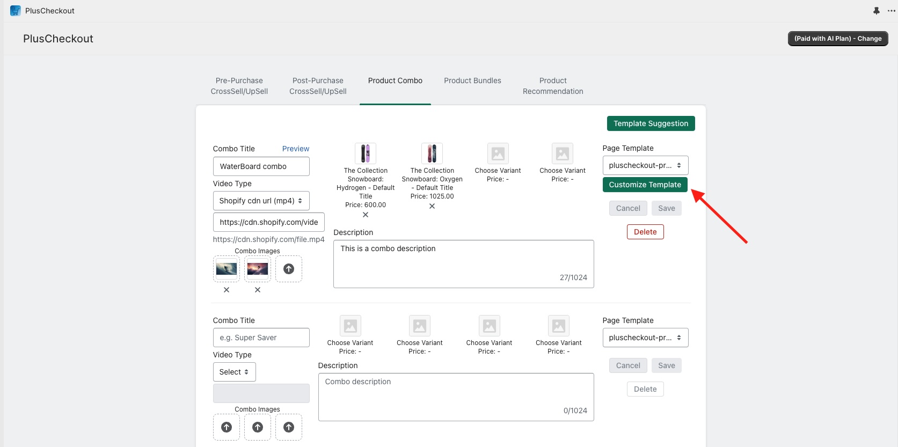Screen dimensions: 898x447
Task: Open the Preview link next to Combo Title
Action: (296, 149)
